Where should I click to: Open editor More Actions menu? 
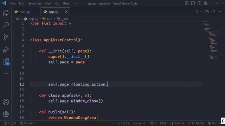219,12
